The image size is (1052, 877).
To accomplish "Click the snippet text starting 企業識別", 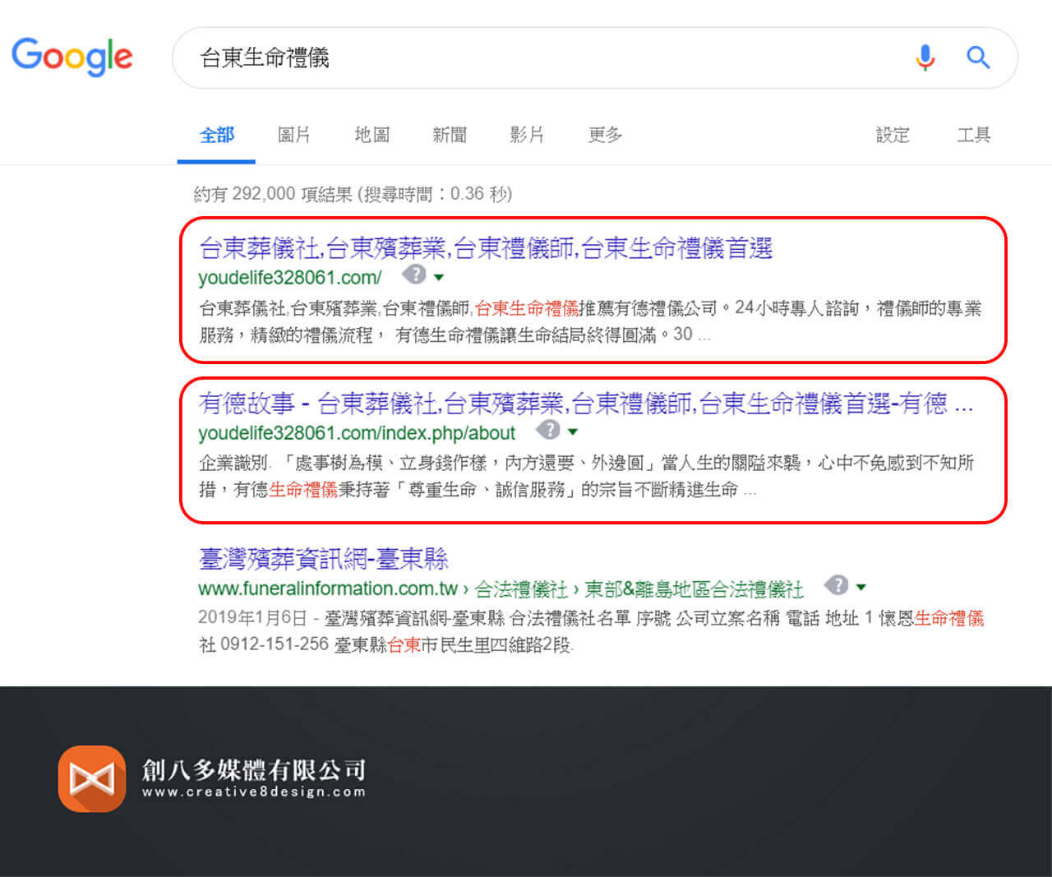I will point(587,476).
